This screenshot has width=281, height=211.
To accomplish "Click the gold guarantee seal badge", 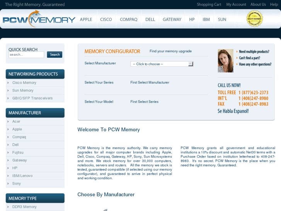I will click(x=255, y=19).
